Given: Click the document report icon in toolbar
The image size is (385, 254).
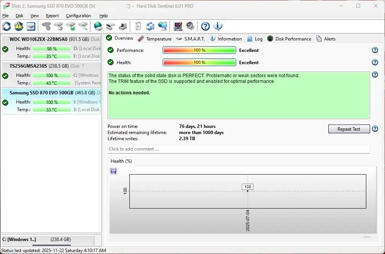Looking at the screenshot, I should click(x=138, y=26).
